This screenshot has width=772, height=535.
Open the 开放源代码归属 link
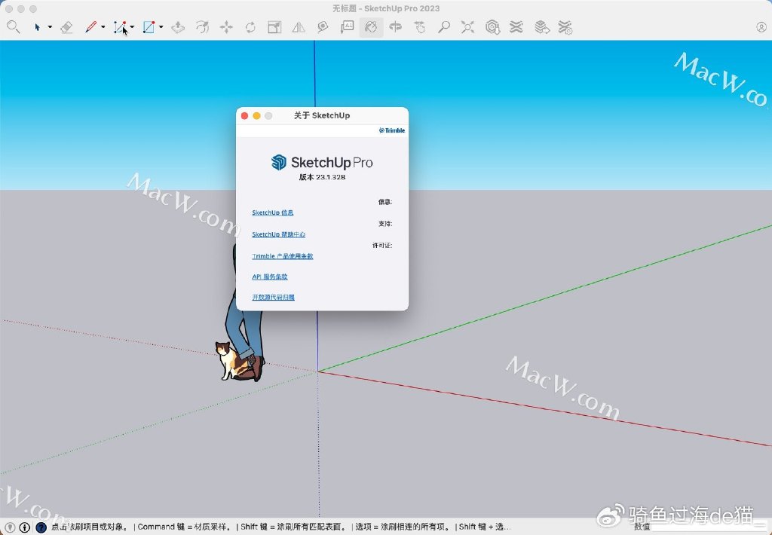[x=273, y=298]
